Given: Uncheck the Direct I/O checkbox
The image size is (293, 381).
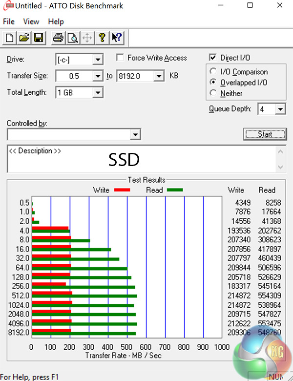Looking at the screenshot, I should [x=212, y=58].
